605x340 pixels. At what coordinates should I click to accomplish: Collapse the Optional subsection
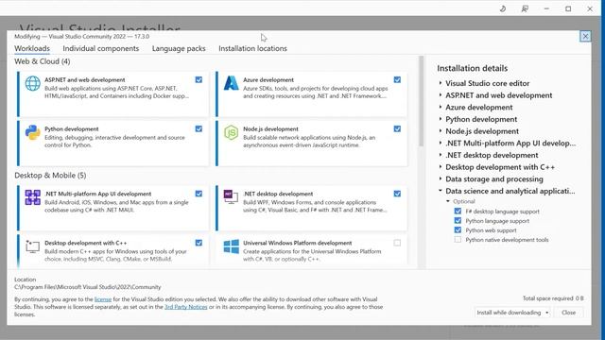coord(448,201)
